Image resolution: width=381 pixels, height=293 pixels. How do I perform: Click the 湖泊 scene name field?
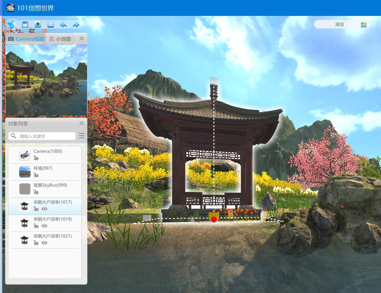[x=339, y=24]
